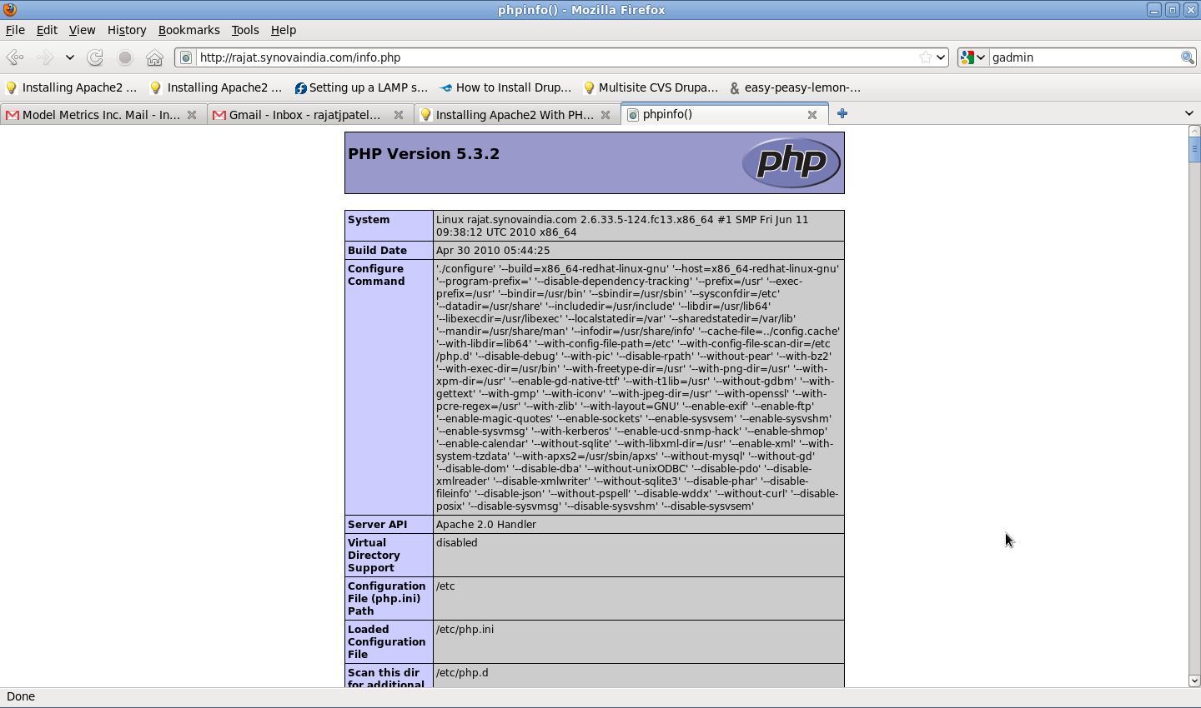
Task: Close the Installing Apache2 With PH... tab
Action: [x=606, y=115]
